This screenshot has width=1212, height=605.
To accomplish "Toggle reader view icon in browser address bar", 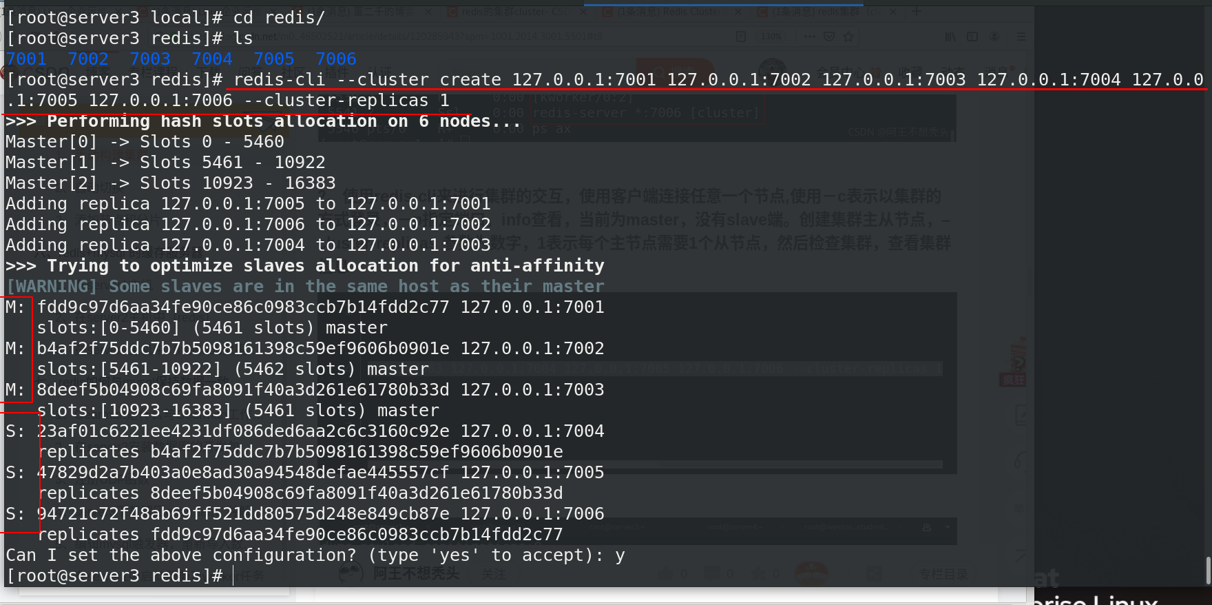I will [741, 37].
